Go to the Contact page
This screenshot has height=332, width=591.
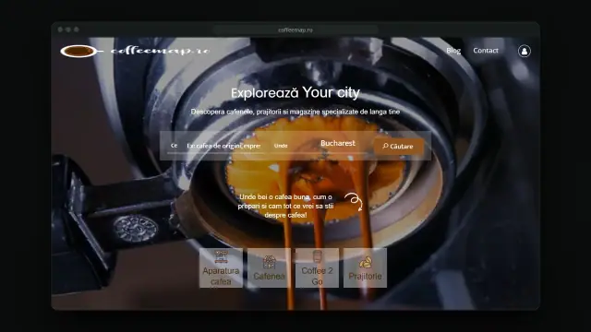pyautogui.click(x=486, y=51)
